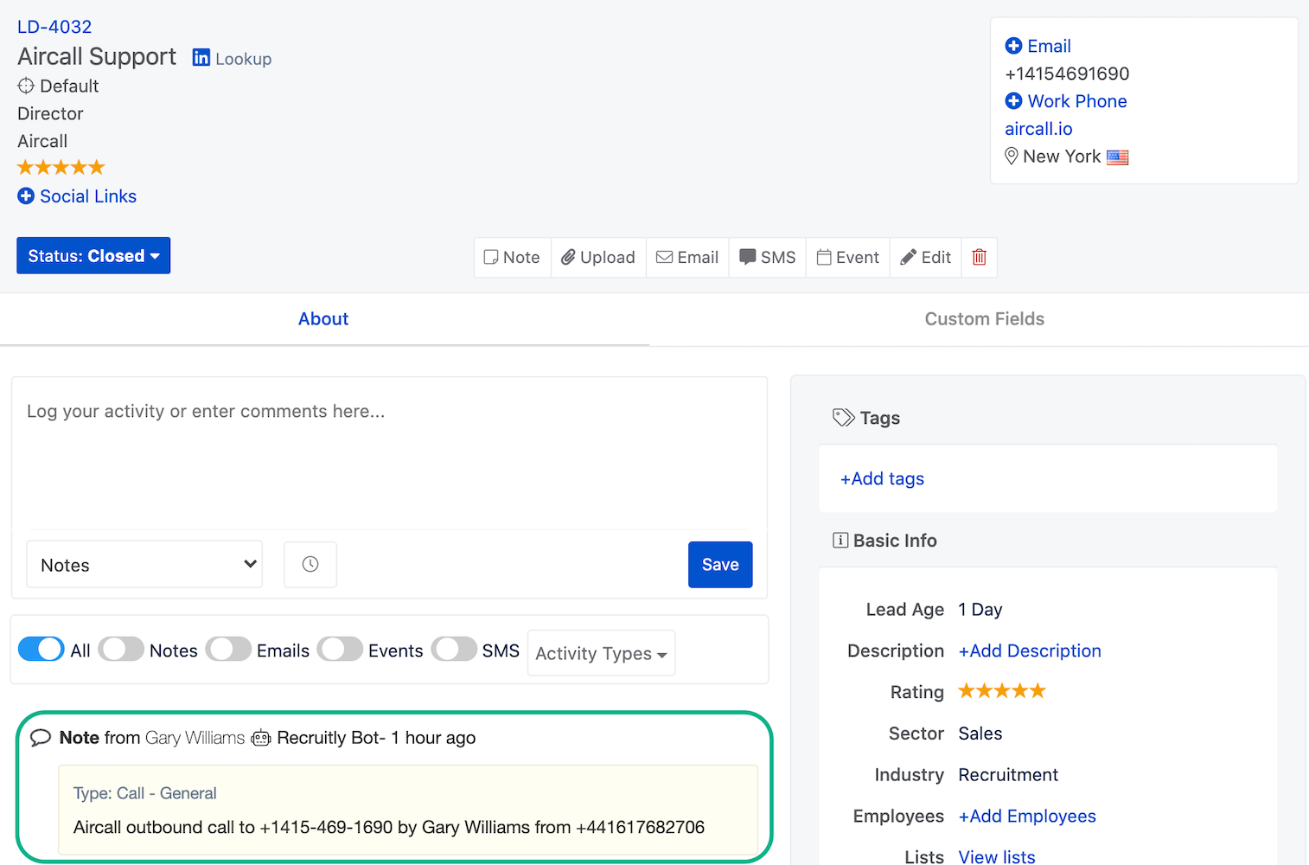Click the Sector value Sales
Image resolution: width=1309 pixels, height=865 pixels.
click(x=980, y=733)
